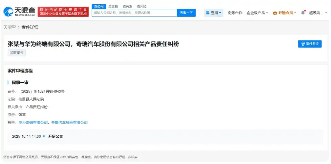This screenshot has height=164, width=331.
Task: Focus the company name search field
Action: (135, 13)
